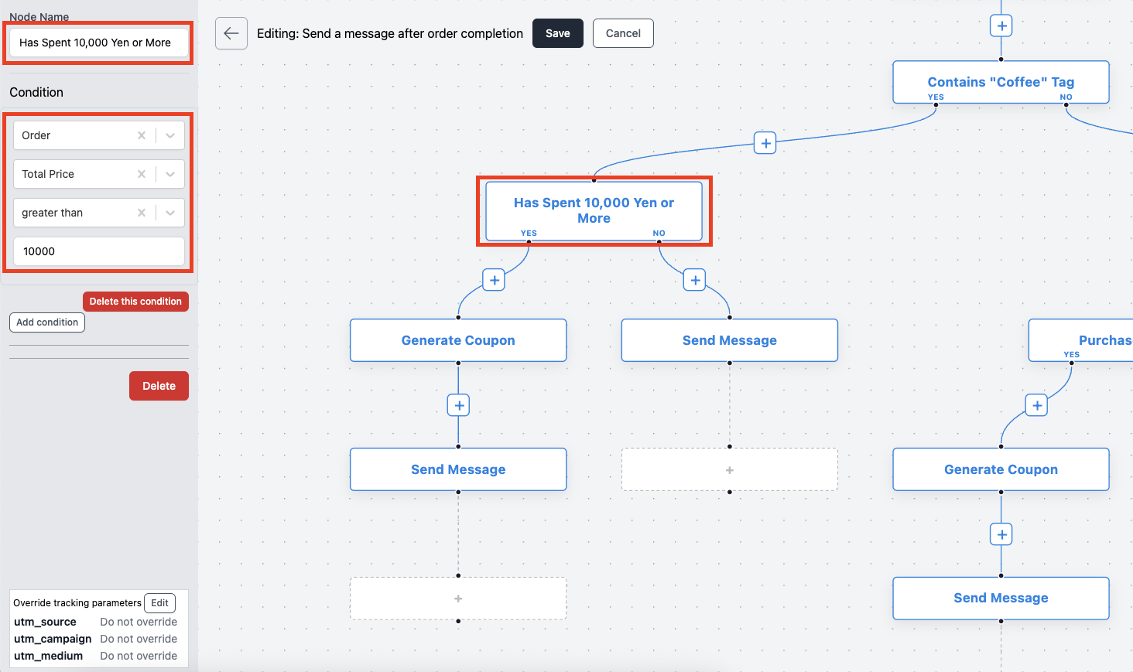Select left Generate Coupon node

(458, 340)
